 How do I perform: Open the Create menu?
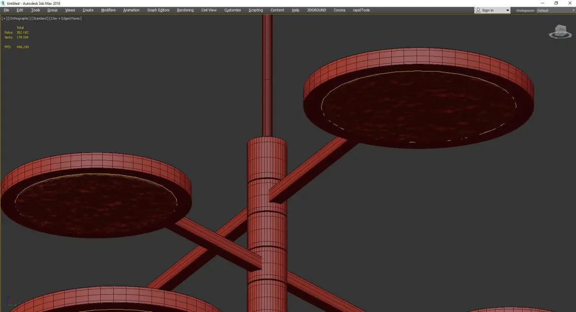pyautogui.click(x=88, y=10)
